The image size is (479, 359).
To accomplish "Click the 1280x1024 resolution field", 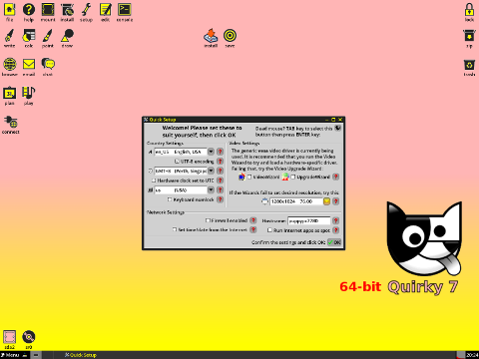I will click(296, 201).
